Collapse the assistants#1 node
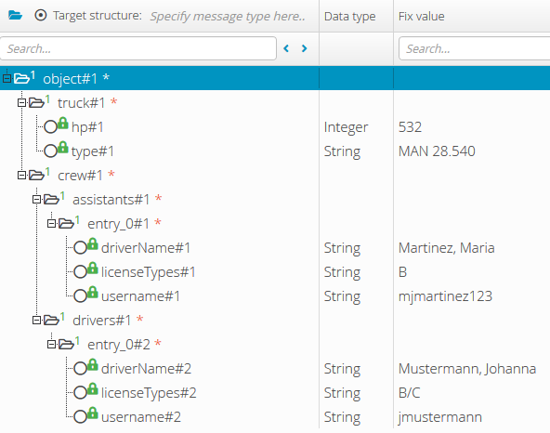Screen dimensions: 550x433 click(x=36, y=200)
